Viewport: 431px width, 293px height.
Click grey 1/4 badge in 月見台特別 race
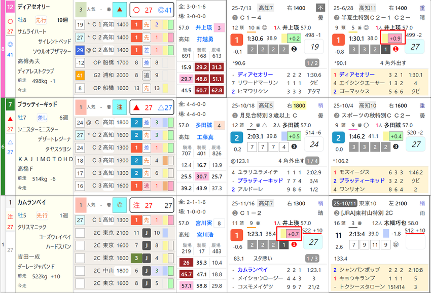[312, 161]
